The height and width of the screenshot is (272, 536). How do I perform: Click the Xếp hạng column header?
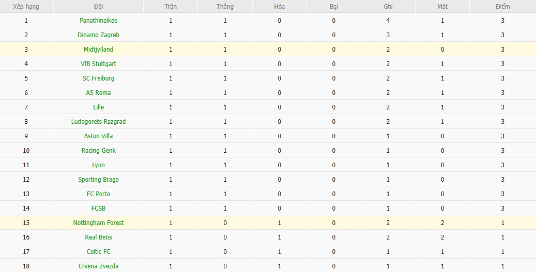pos(26,7)
